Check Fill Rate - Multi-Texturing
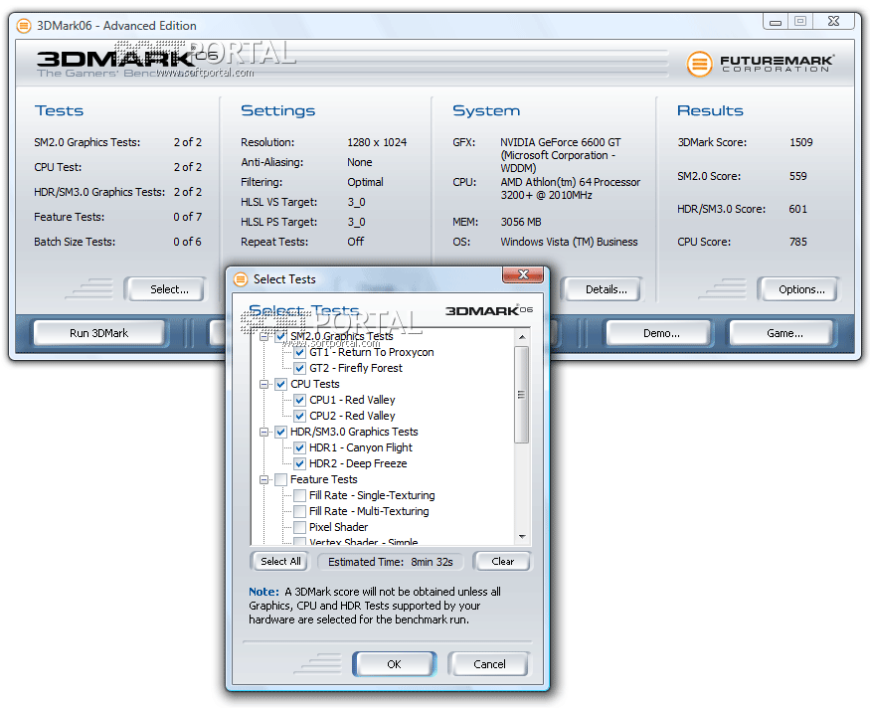 [x=299, y=511]
